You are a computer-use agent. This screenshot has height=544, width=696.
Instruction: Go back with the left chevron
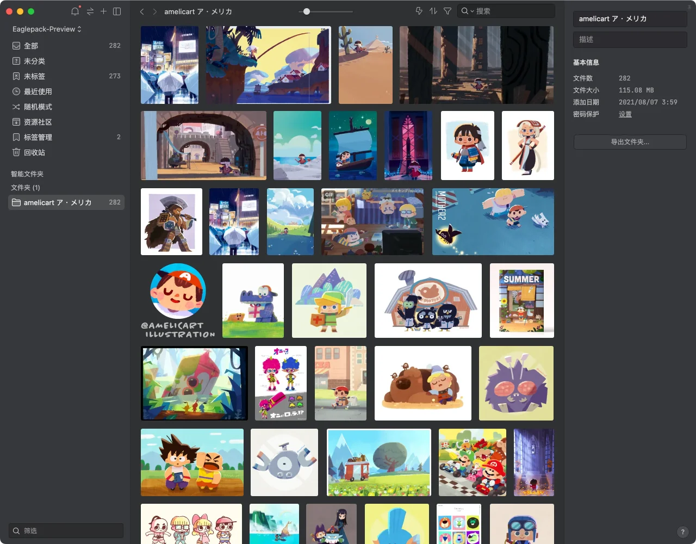(142, 11)
